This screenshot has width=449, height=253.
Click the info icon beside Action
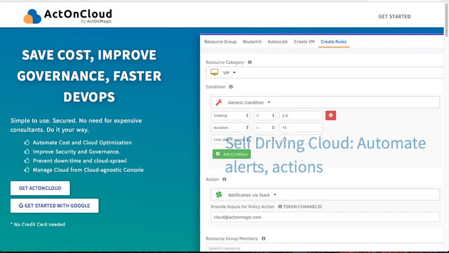click(224, 179)
